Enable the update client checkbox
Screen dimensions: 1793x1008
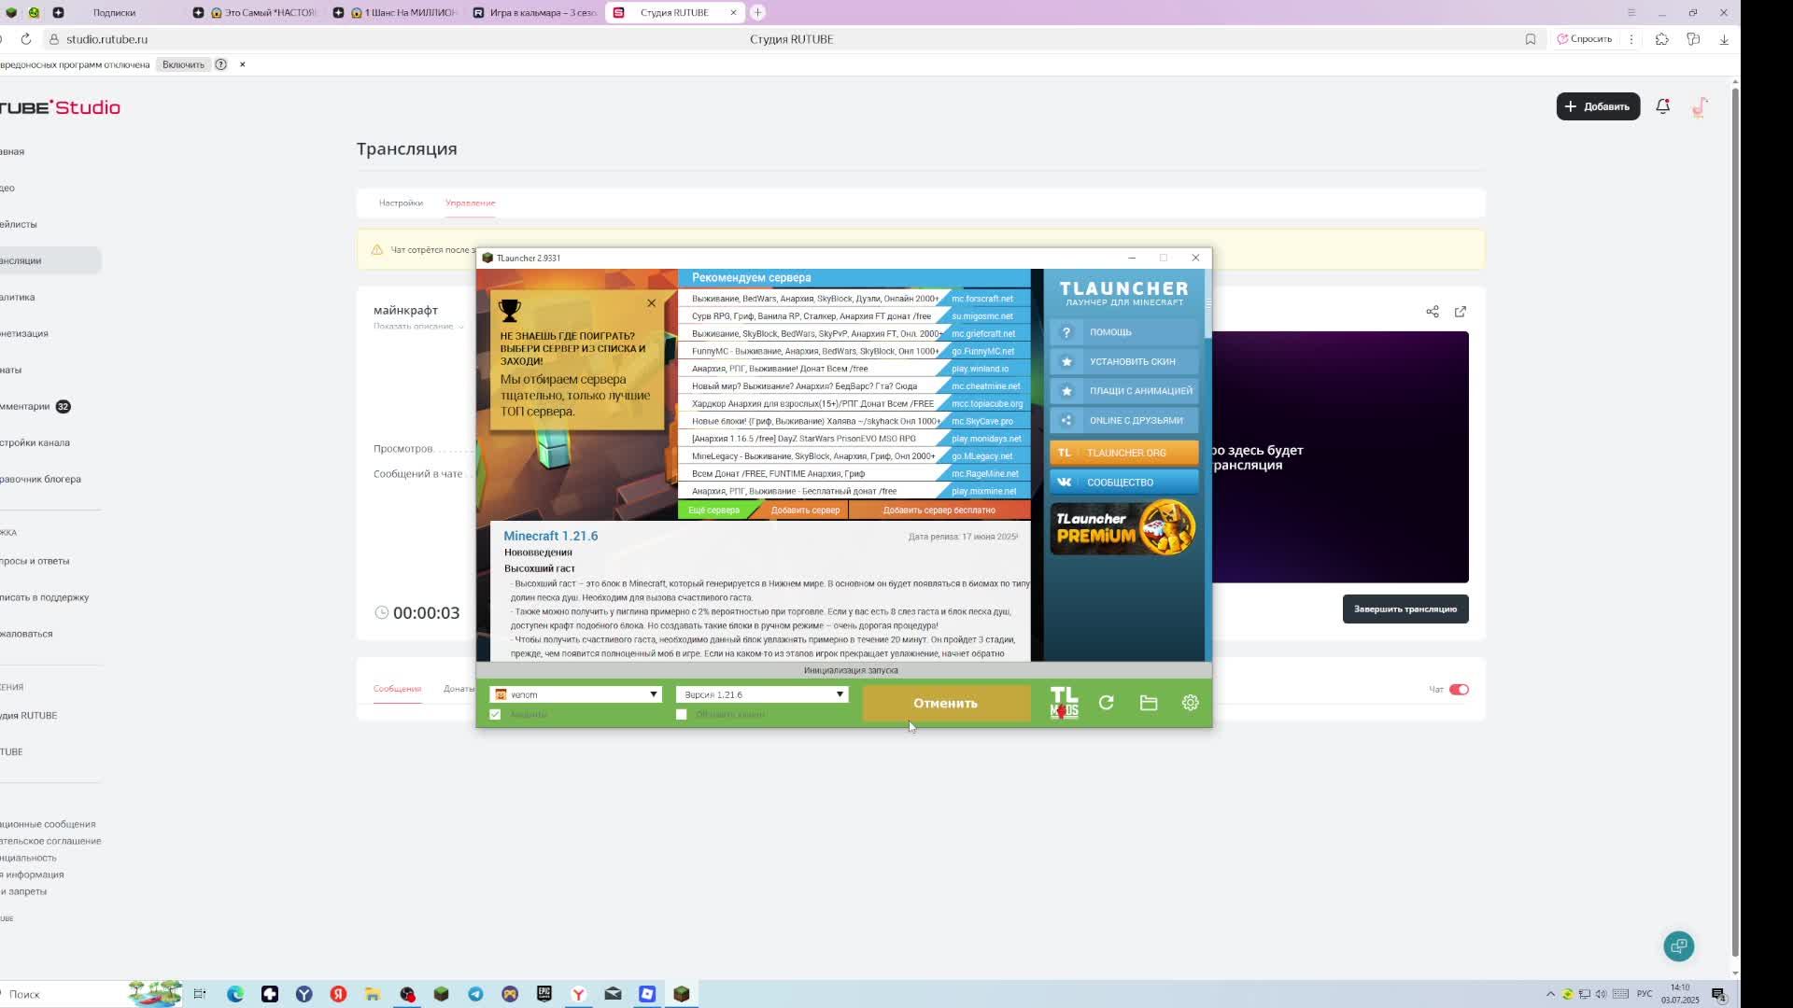tap(682, 715)
